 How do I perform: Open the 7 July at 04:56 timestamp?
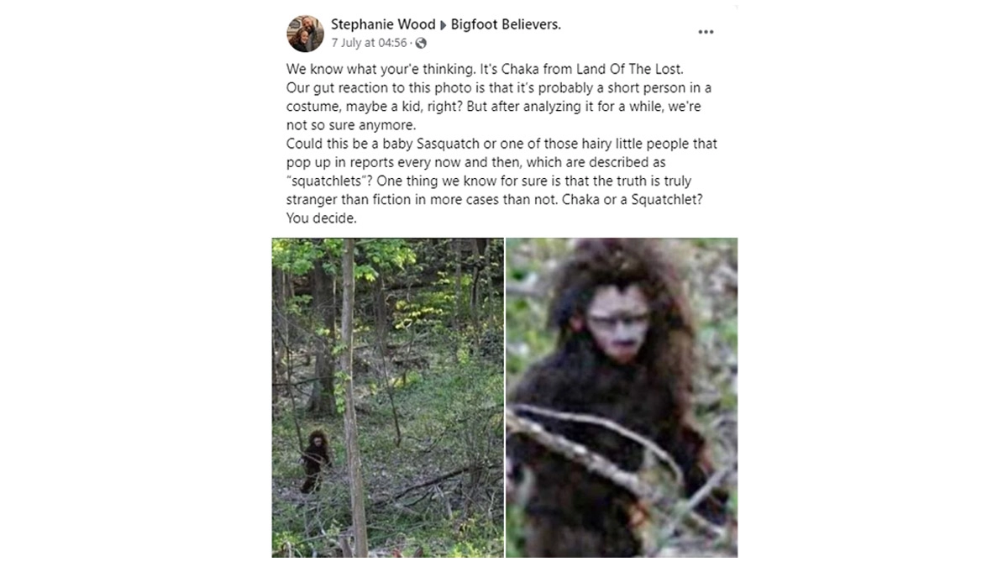[x=369, y=43]
